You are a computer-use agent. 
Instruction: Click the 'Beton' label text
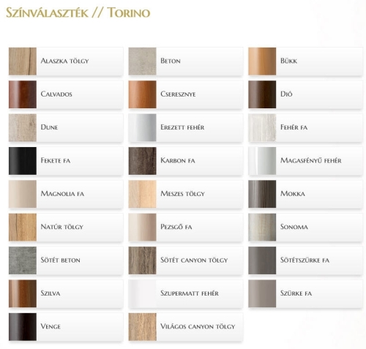[171, 61]
